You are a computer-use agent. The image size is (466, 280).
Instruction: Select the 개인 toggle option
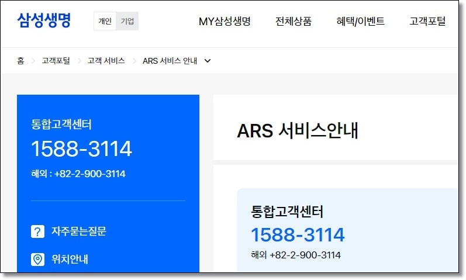coord(105,21)
